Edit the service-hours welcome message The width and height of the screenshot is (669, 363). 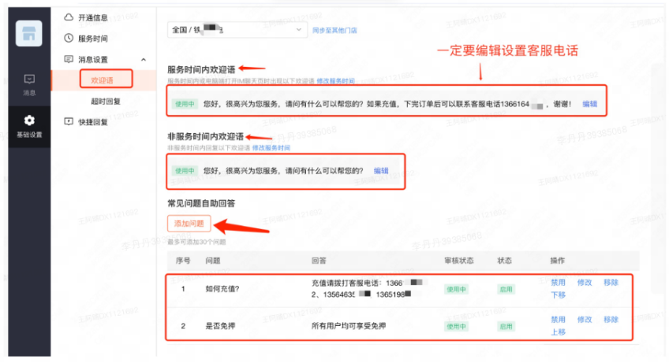pyautogui.click(x=589, y=104)
